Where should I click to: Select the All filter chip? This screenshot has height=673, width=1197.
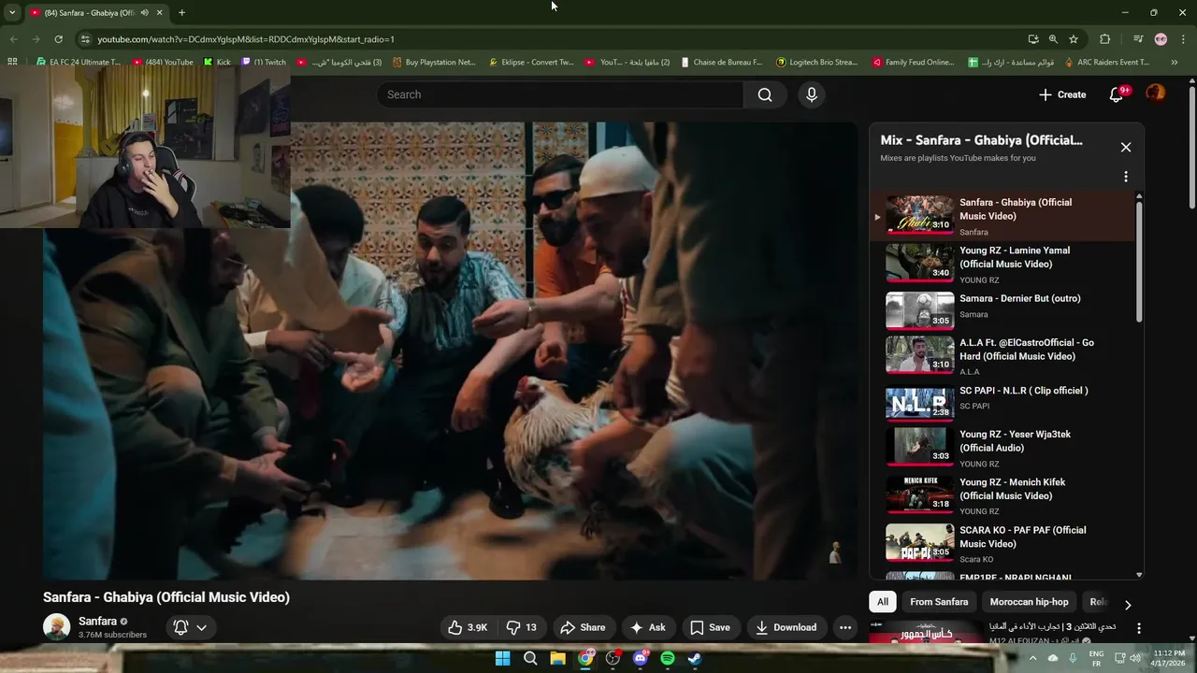[882, 602]
